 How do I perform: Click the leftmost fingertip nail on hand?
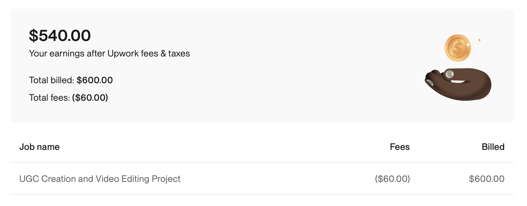pos(430,82)
